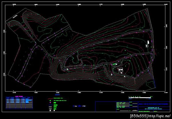This screenshot has height=119, width=172.
Task: Select the green circle symbol in the legend
Action: (x=50, y=100)
